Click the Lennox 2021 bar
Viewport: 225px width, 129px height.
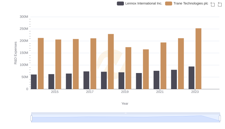(156, 80)
